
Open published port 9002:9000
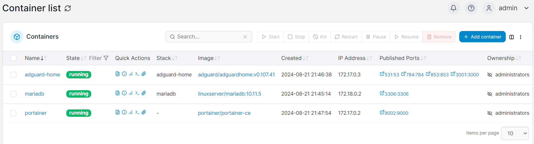[394, 113]
